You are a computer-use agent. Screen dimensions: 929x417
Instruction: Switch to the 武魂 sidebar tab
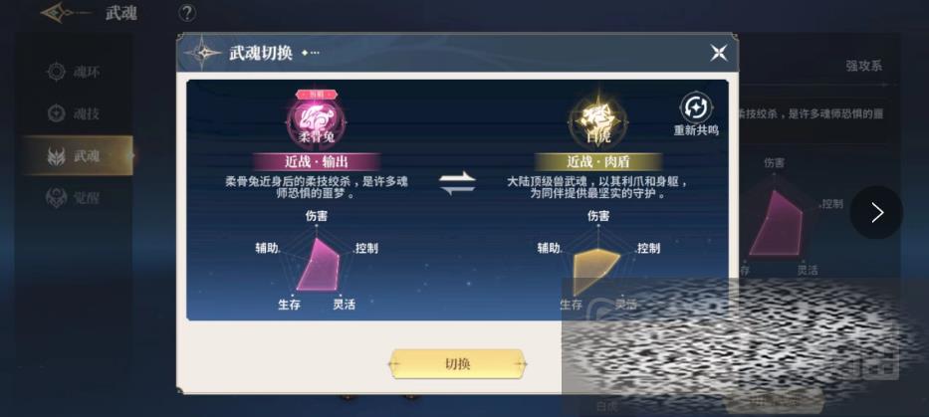click(x=78, y=156)
